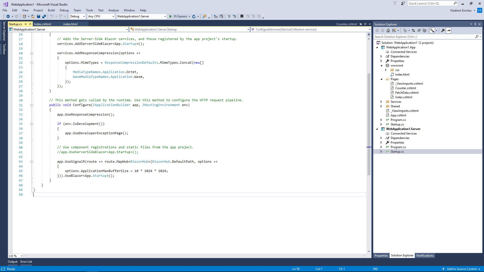Click the Search Solution Explorer field
The image size is (484, 272).
click(424, 37)
